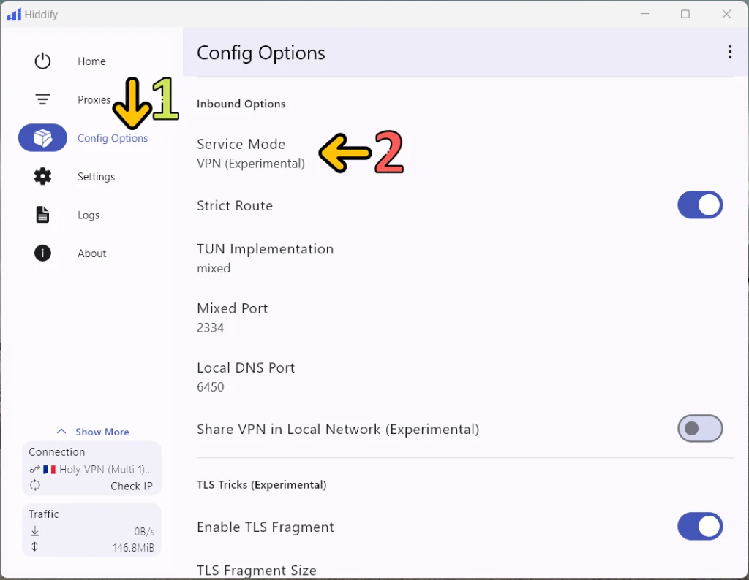Click the traffic usage display
749x580 pixels.
tap(91, 530)
